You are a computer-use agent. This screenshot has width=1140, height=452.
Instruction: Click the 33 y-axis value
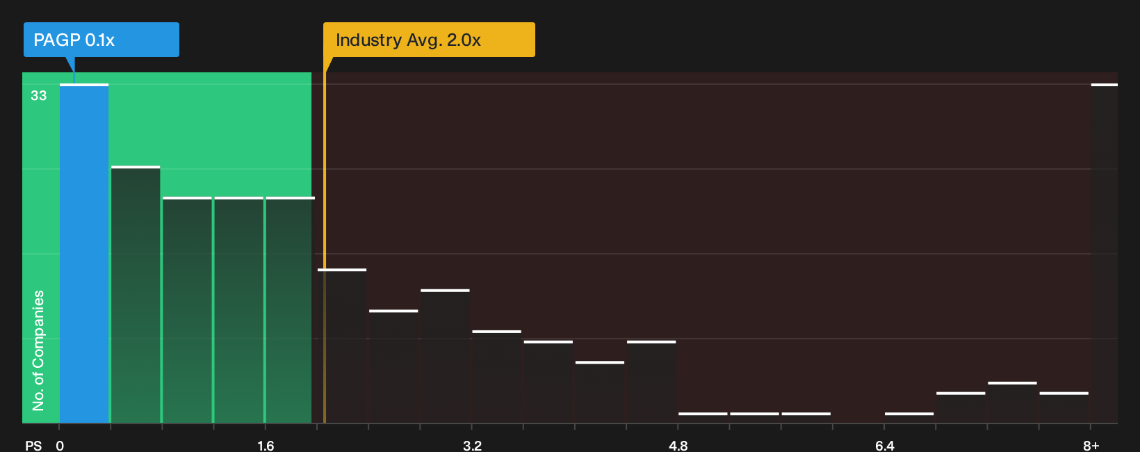tap(39, 96)
